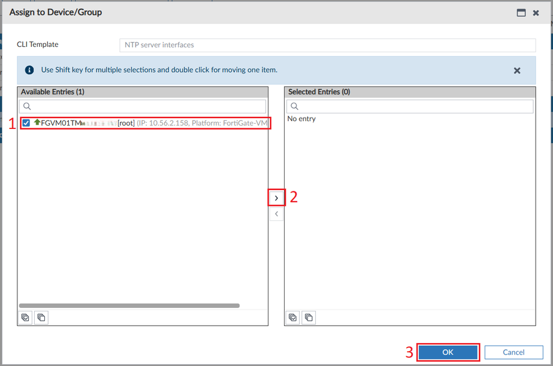Uncheck the FGVM01TM device checkbox
This screenshot has height=366, width=553.
click(x=26, y=122)
